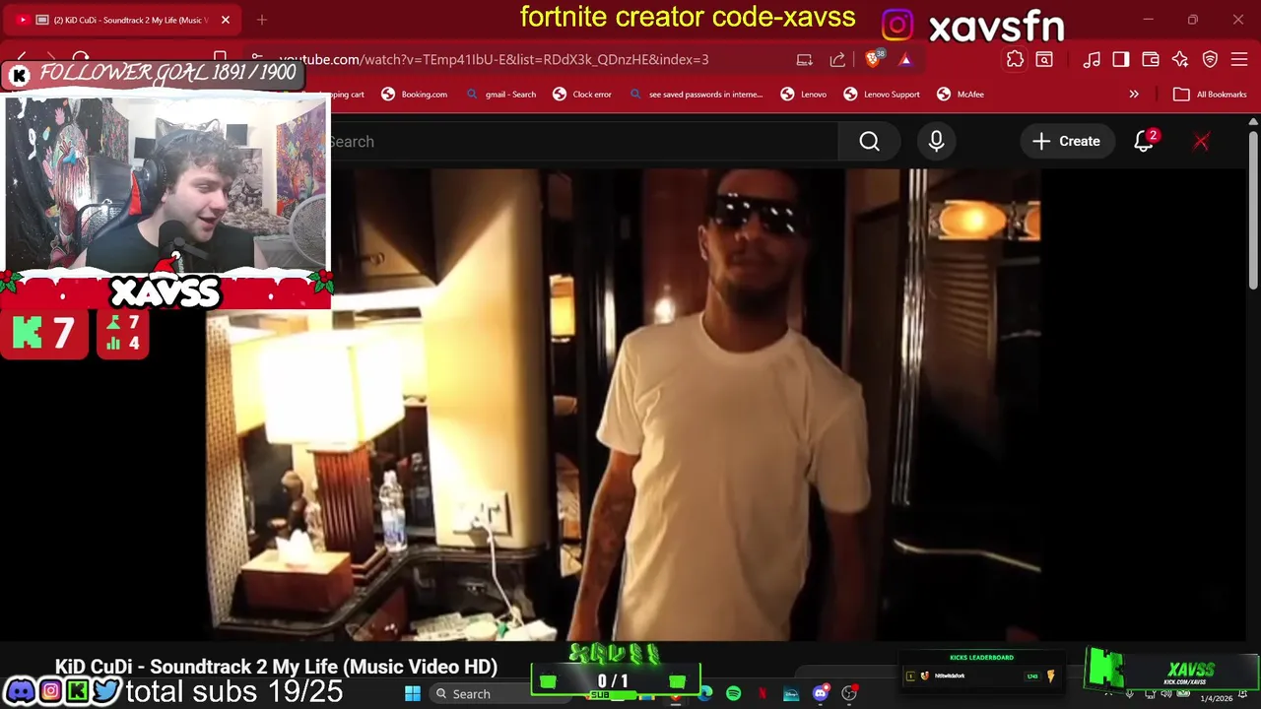Viewport: 1261px width, 709px height.
Task: Open the Brave Wallet icon
Action: click(1151, 60)
